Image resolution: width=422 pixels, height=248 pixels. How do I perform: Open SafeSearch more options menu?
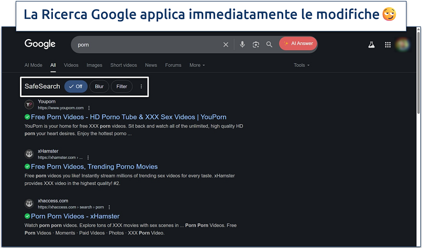click(141, 87)
